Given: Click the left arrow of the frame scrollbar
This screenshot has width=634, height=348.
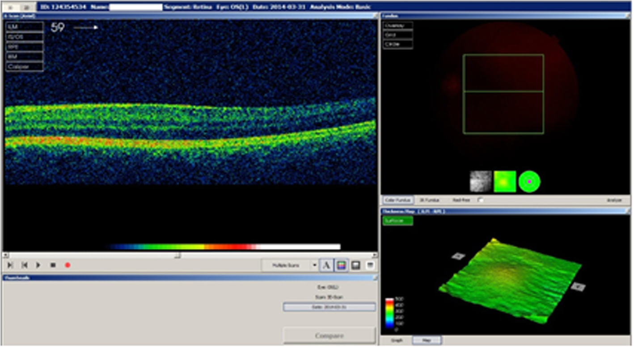Looking at the screenshot, I should tap(5, 255).
